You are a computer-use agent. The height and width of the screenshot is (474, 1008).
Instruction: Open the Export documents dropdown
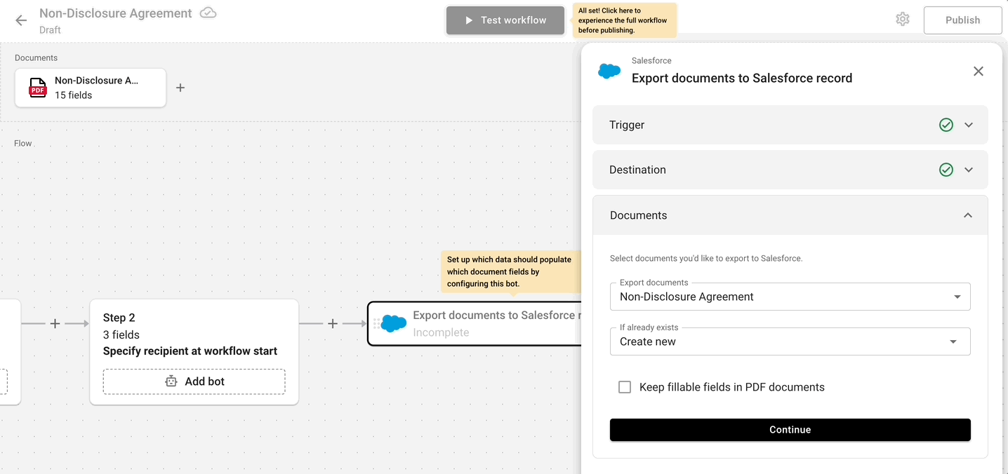[x=957, y=297]
